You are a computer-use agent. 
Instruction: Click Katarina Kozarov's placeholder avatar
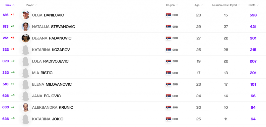[x=26, y=50]
